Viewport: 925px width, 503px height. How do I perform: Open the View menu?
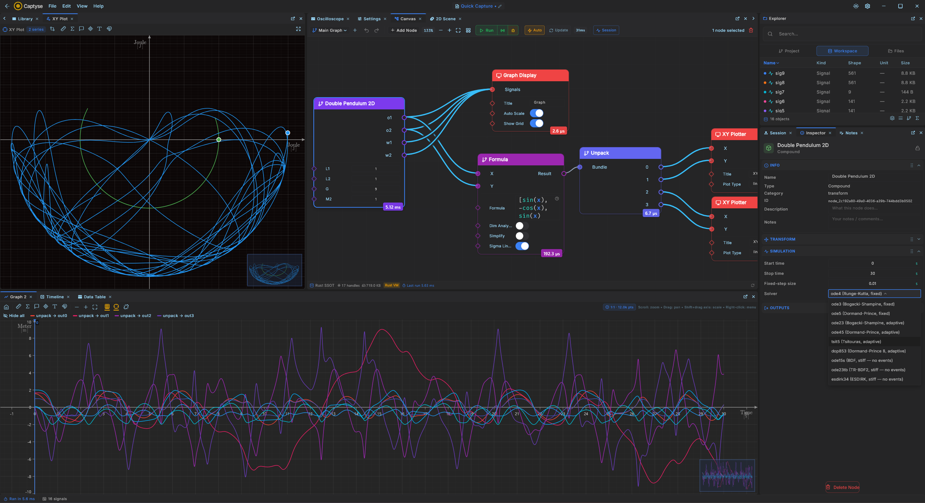click(82, 6)
